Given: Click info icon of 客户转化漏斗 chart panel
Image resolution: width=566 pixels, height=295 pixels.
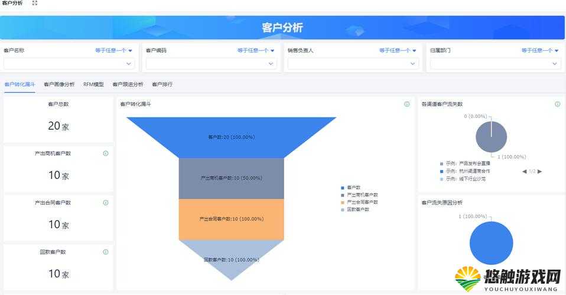Looking at the screenshot, I should click(407, 104).
